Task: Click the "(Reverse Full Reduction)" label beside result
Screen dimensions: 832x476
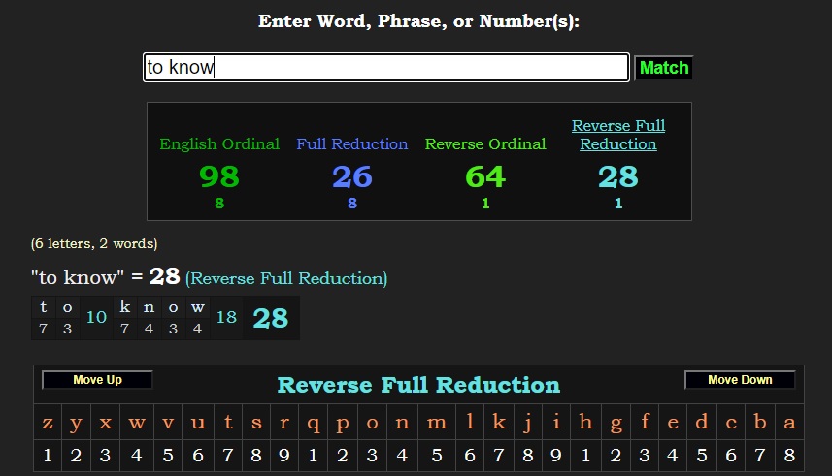Action: tap(286, 278)
